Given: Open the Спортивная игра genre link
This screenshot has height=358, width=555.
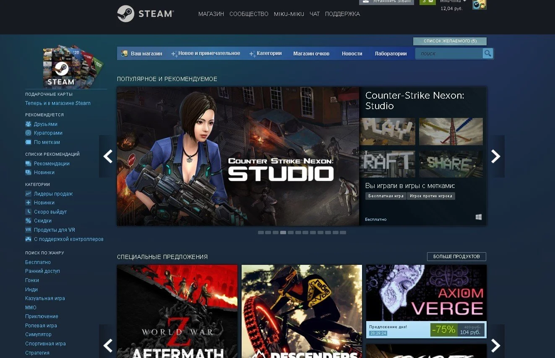Looking at the screenshot, I should [x=45, y=344].
